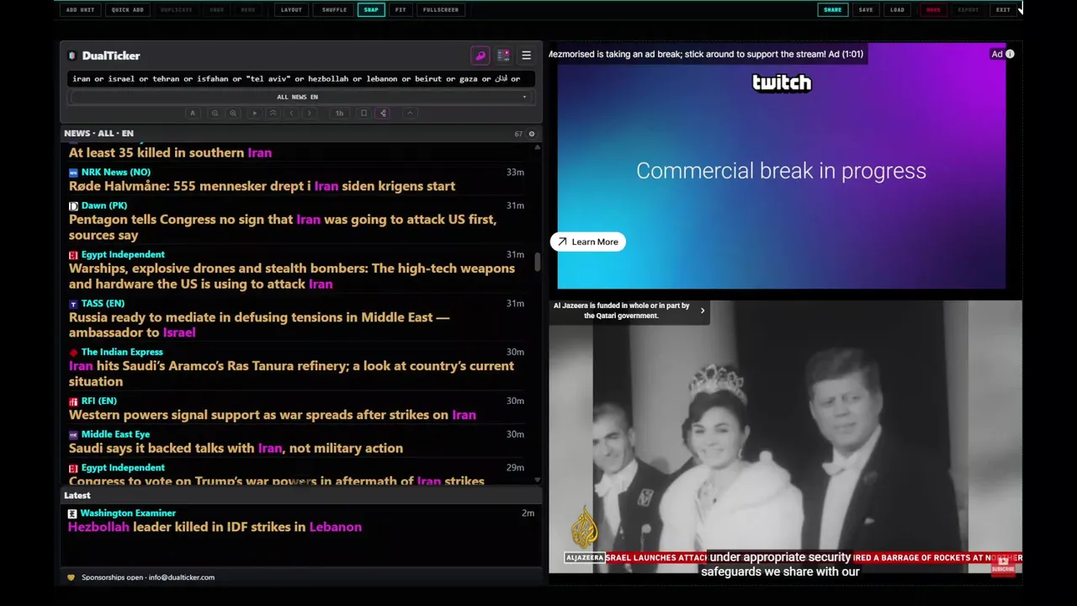The height and width of the screenshot is (606, 1077).
Task: Go to next with right arrow icon
Action: 310,113
